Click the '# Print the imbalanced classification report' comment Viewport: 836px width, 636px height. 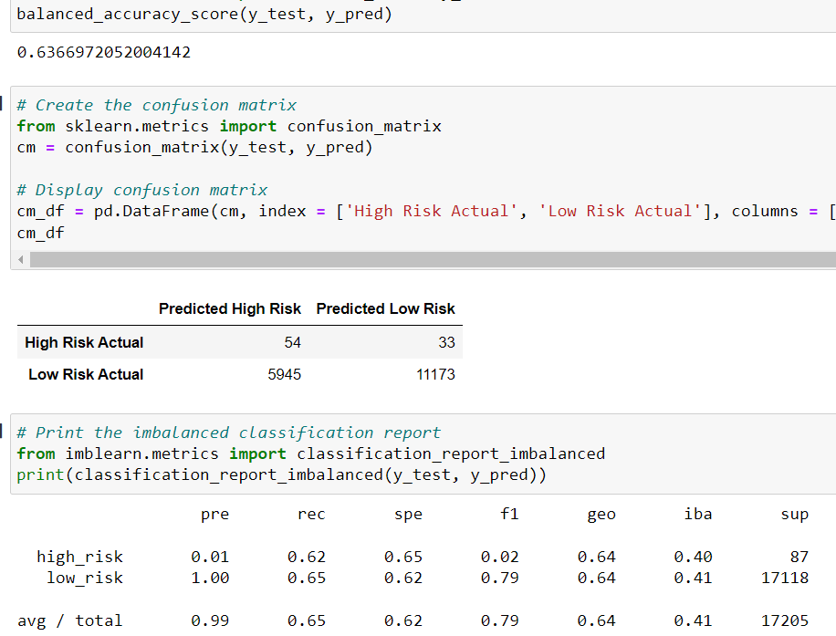[229, 433]
